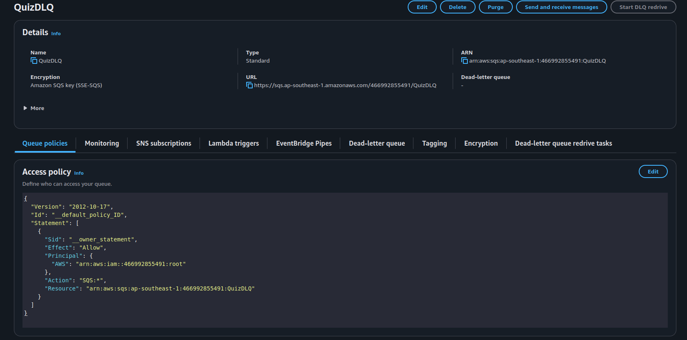
Task: Purge the queue messages
Action: 495,7
